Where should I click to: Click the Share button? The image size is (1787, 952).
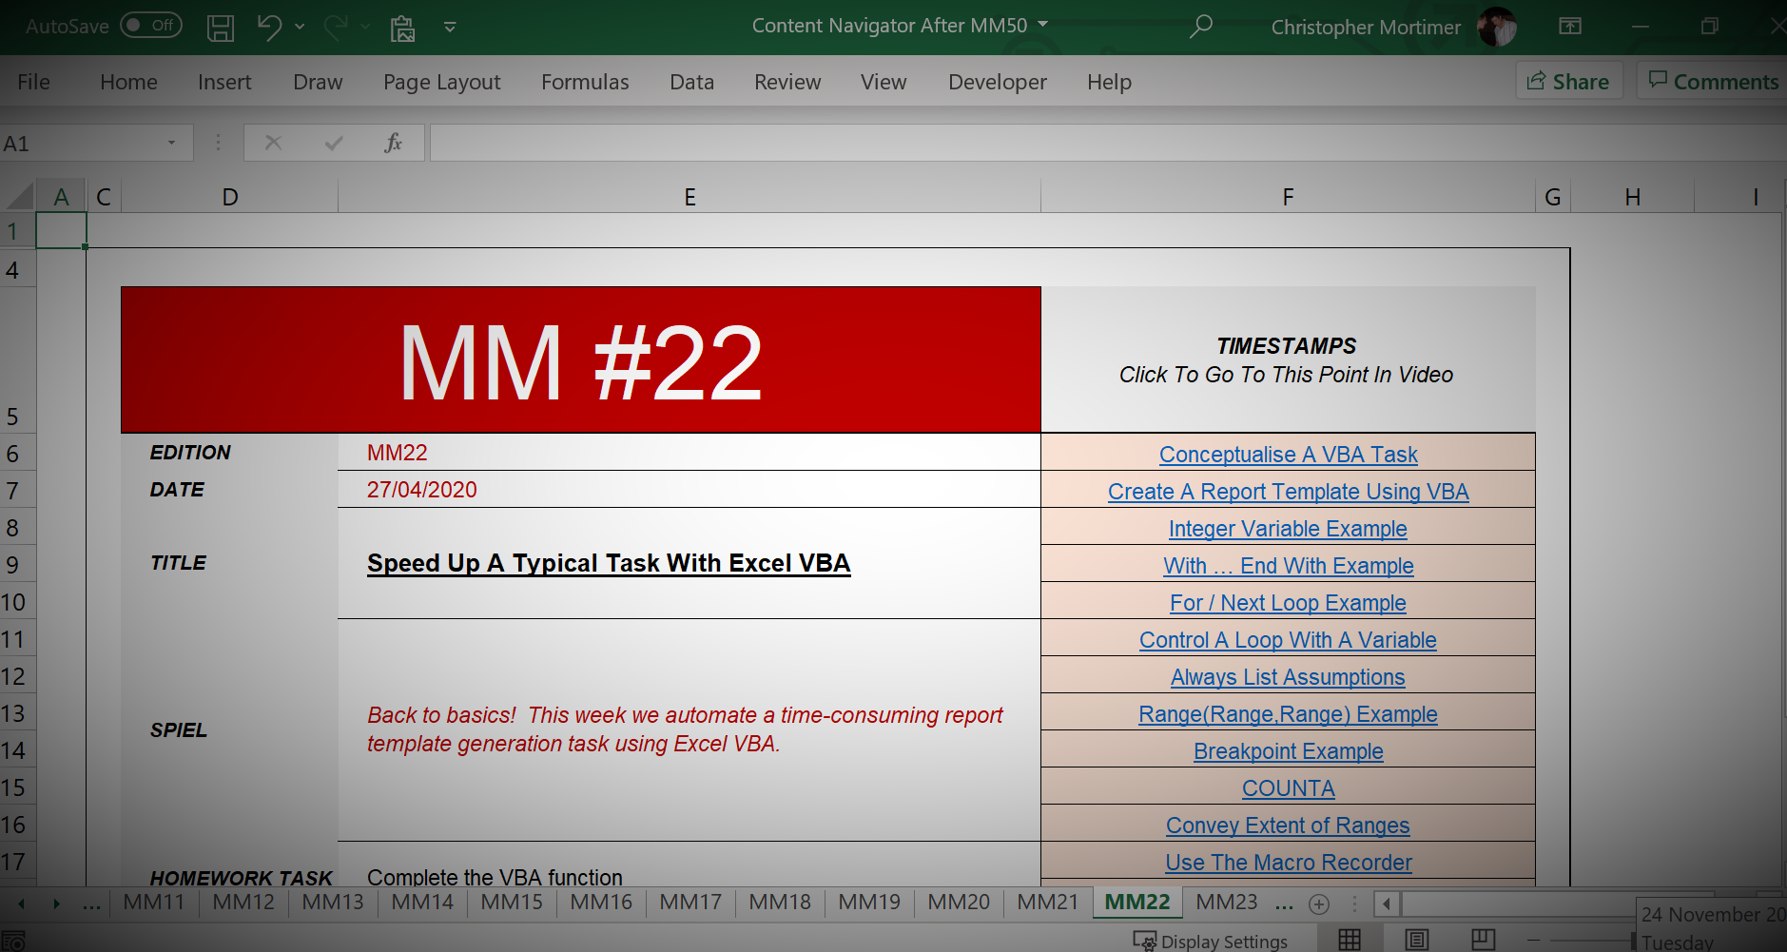[1568, 82]
